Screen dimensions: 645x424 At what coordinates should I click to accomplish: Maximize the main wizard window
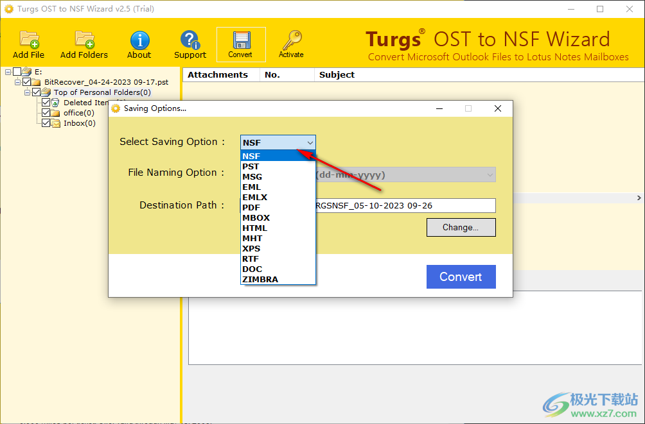point(600,9)
